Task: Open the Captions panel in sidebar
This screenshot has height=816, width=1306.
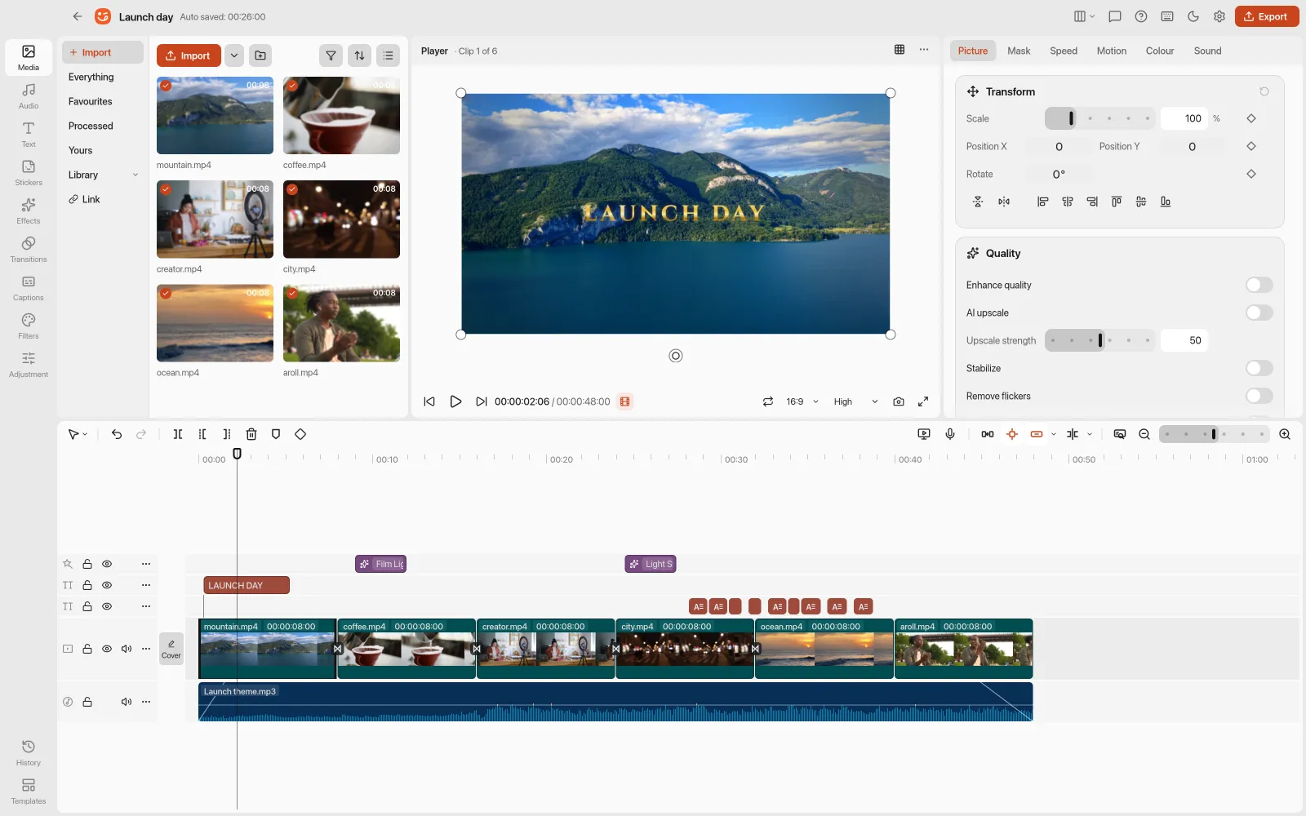Action: click(29, 287)
